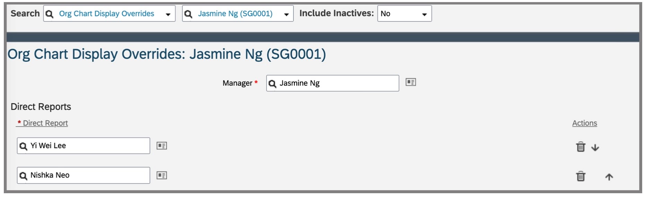Click into the Yi Wei Lee input field
Viewport: 646px width, 197px height.
(83, 146)
